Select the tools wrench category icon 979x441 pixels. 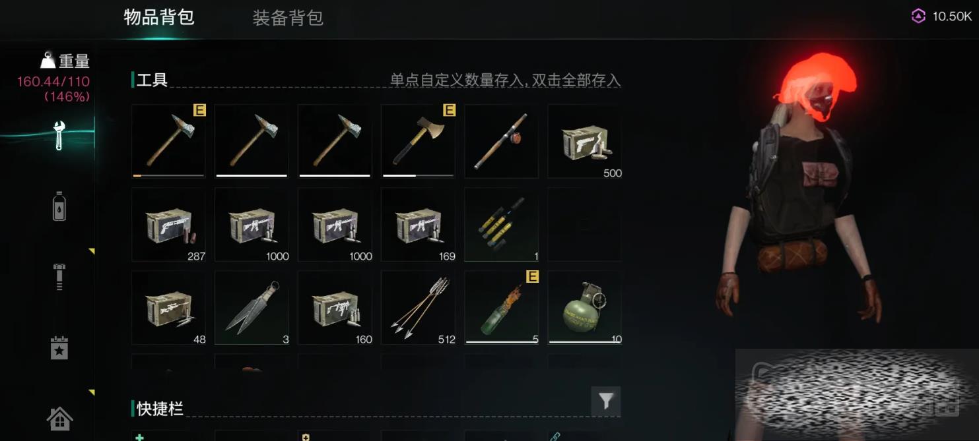59,135
